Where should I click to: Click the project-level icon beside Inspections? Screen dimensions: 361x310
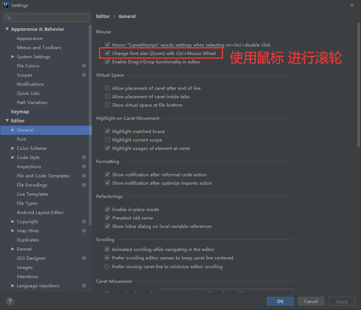[84, 166]
